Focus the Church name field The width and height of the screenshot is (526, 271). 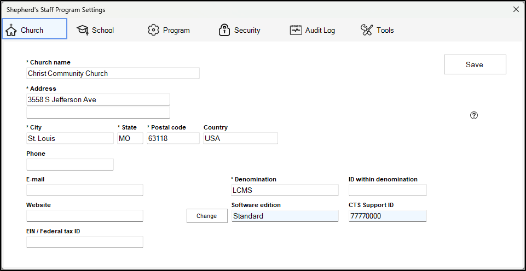click(113, 73)
